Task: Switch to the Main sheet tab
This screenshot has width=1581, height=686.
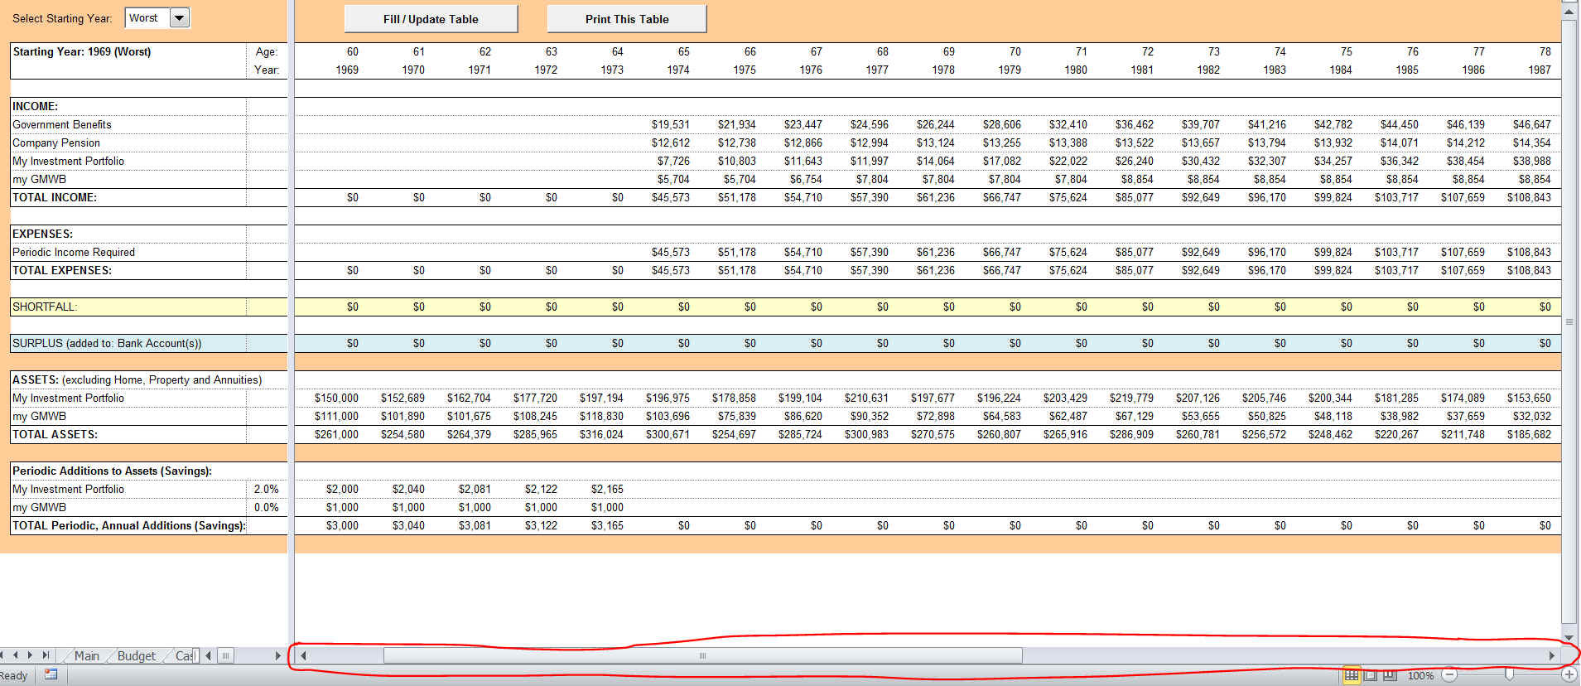Action: click(x=86, y=655)
